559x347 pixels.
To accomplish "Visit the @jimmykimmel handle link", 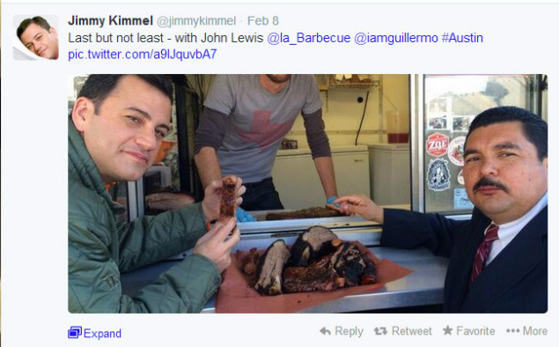I will point(196,21).
